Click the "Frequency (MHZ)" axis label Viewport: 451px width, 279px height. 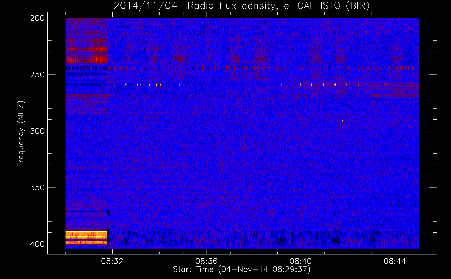click(x=21, y=134)
